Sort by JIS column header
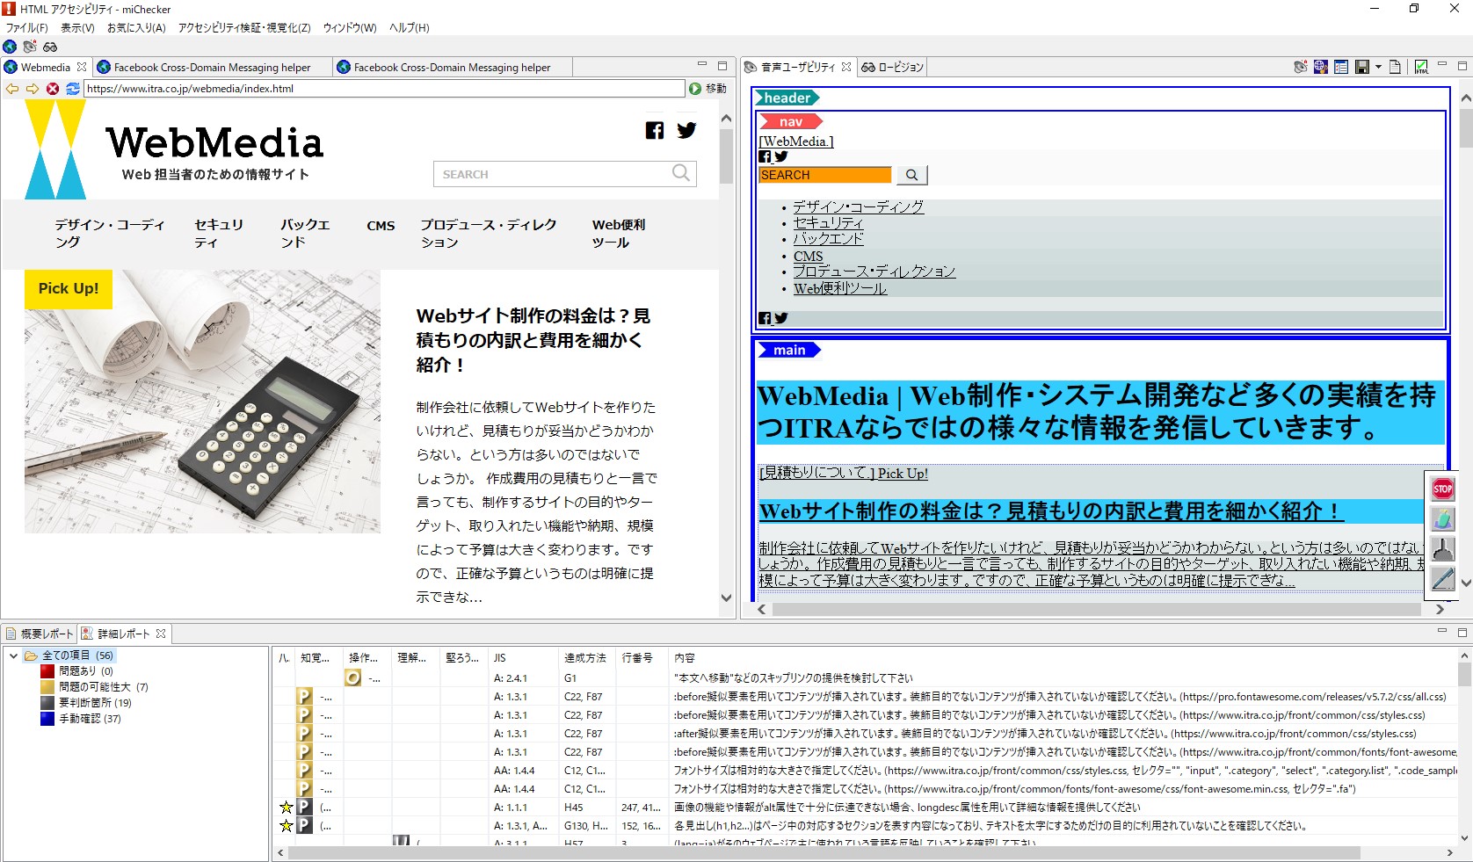This screenshot has width=1473, height=862. 522,658
